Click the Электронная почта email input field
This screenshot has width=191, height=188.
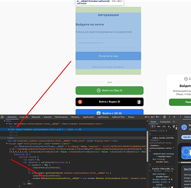tap(108, 43)
